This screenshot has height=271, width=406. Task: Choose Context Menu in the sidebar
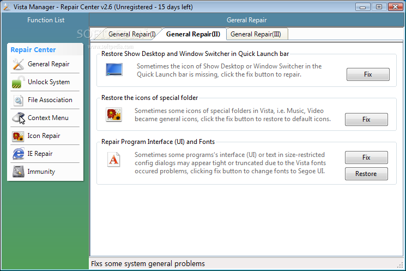[45, 118]
